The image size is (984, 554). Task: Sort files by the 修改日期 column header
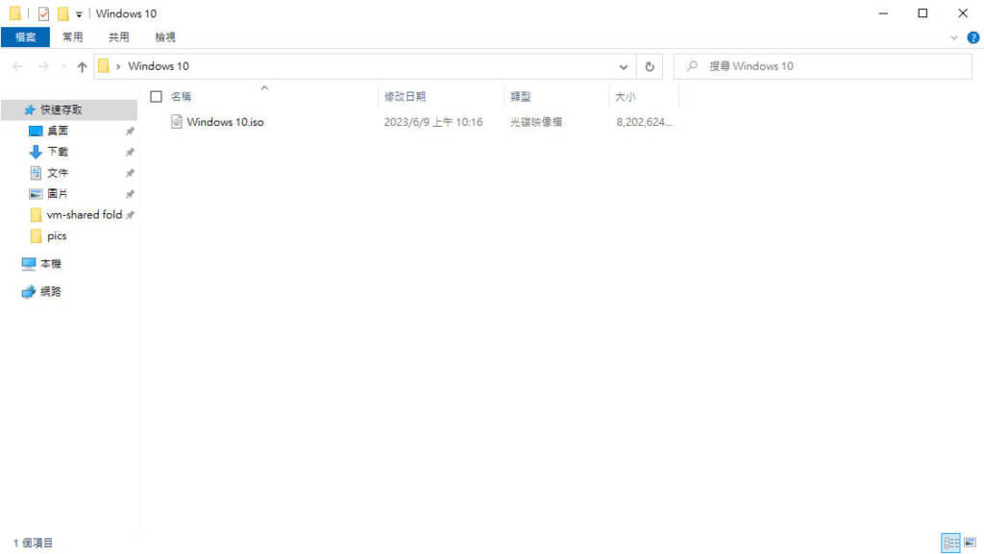(405, 97)
